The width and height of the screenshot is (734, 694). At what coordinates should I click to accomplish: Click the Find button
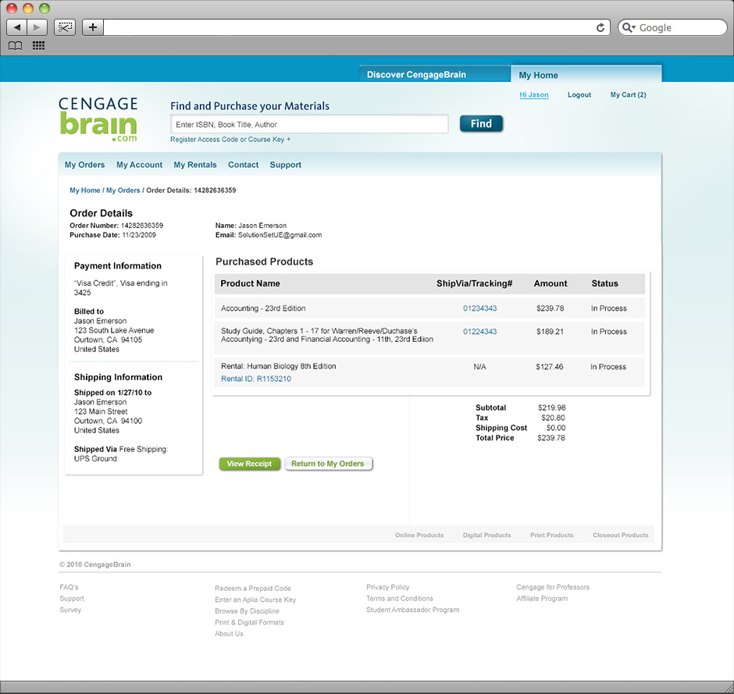click(481, 123)
